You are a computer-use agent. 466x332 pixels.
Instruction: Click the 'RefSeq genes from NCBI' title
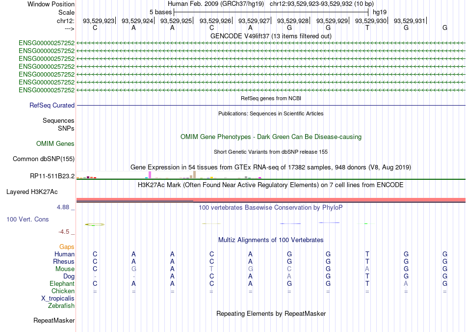point(271,98)
